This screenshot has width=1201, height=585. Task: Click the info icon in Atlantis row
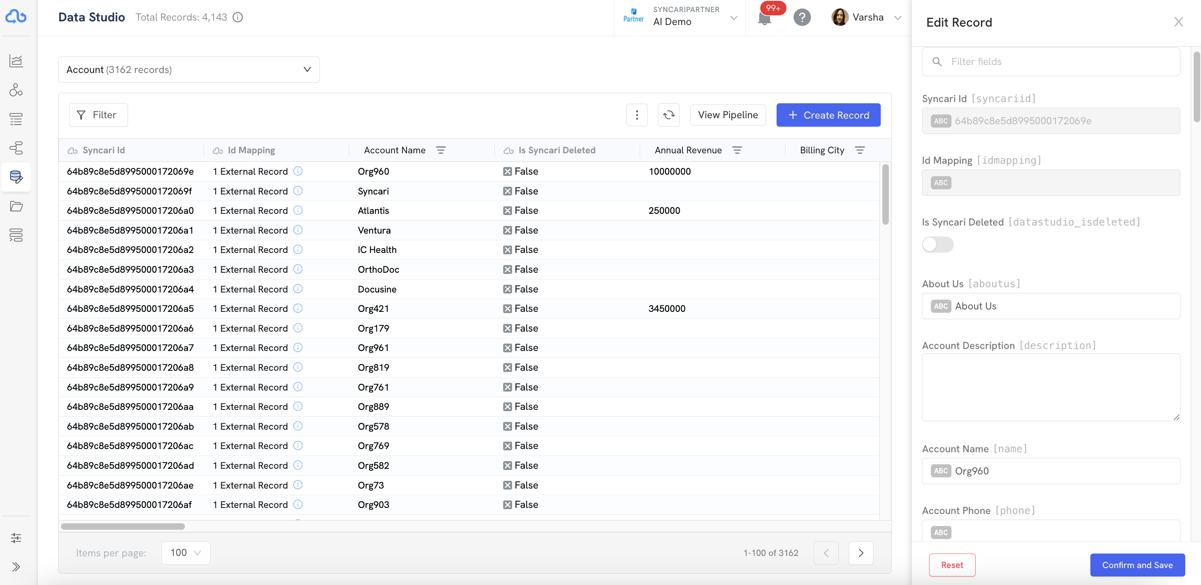[298, 211]
